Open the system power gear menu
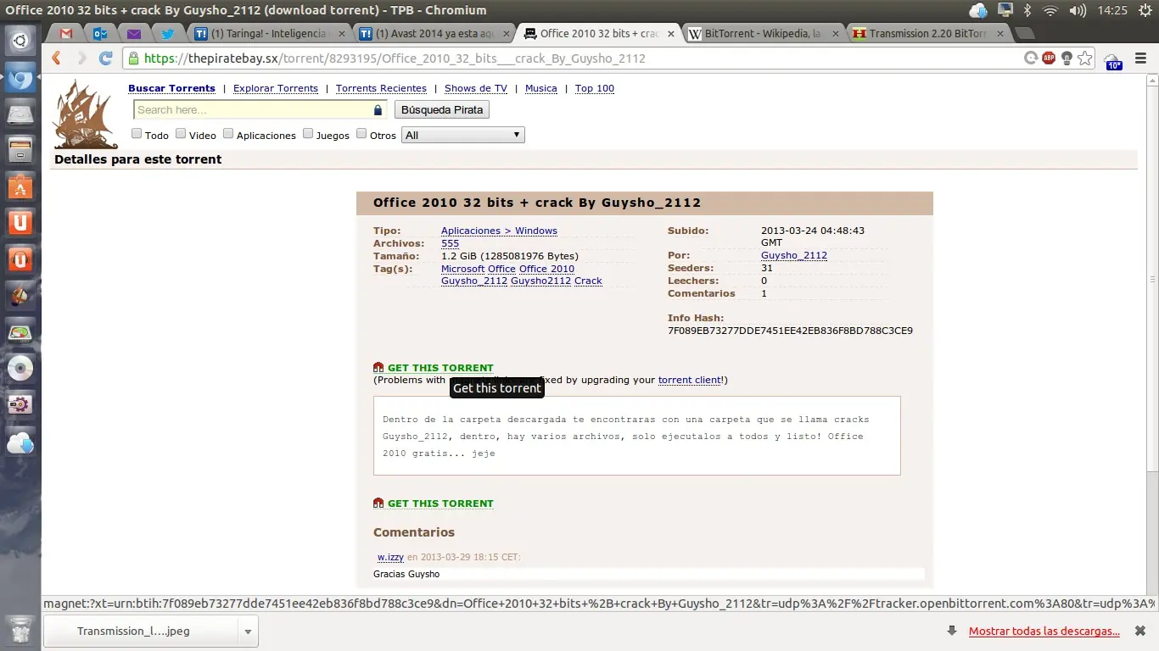 click(1145, 10)
